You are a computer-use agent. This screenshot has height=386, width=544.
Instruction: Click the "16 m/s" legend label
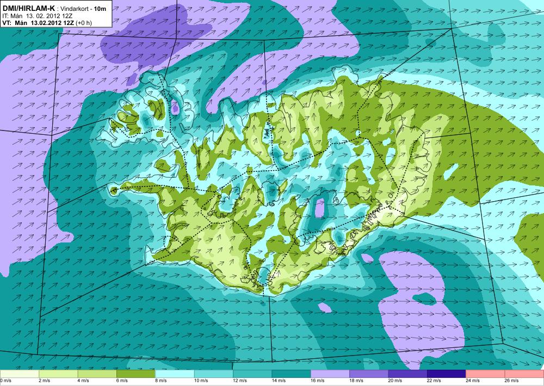click(x=318, y=381)
